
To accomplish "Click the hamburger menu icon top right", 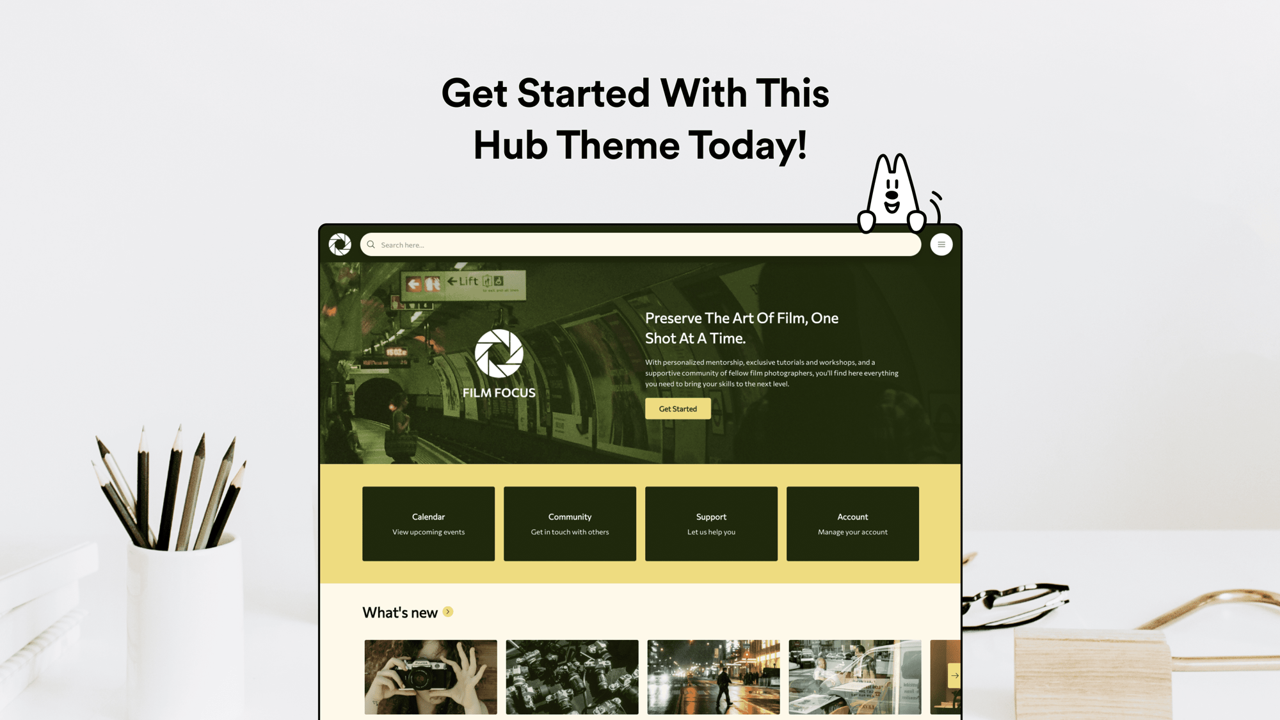I will [x=941, y=244].
